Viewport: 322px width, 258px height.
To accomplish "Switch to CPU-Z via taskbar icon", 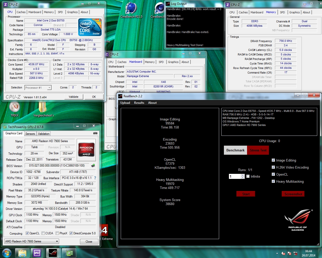I will point(37,253).
